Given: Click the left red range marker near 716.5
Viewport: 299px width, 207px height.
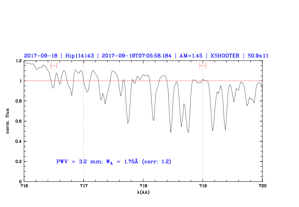Looking at the screenshot, I should tap(54, 66).
